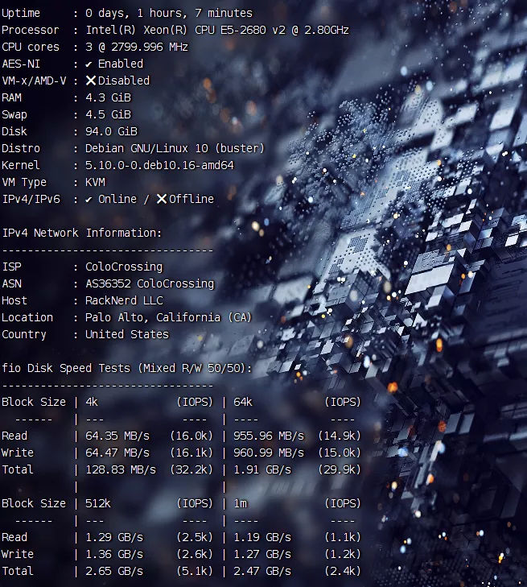Click the 1m total '2.47 GB/s'
The image size is (527, 587).
pos(262,571)
